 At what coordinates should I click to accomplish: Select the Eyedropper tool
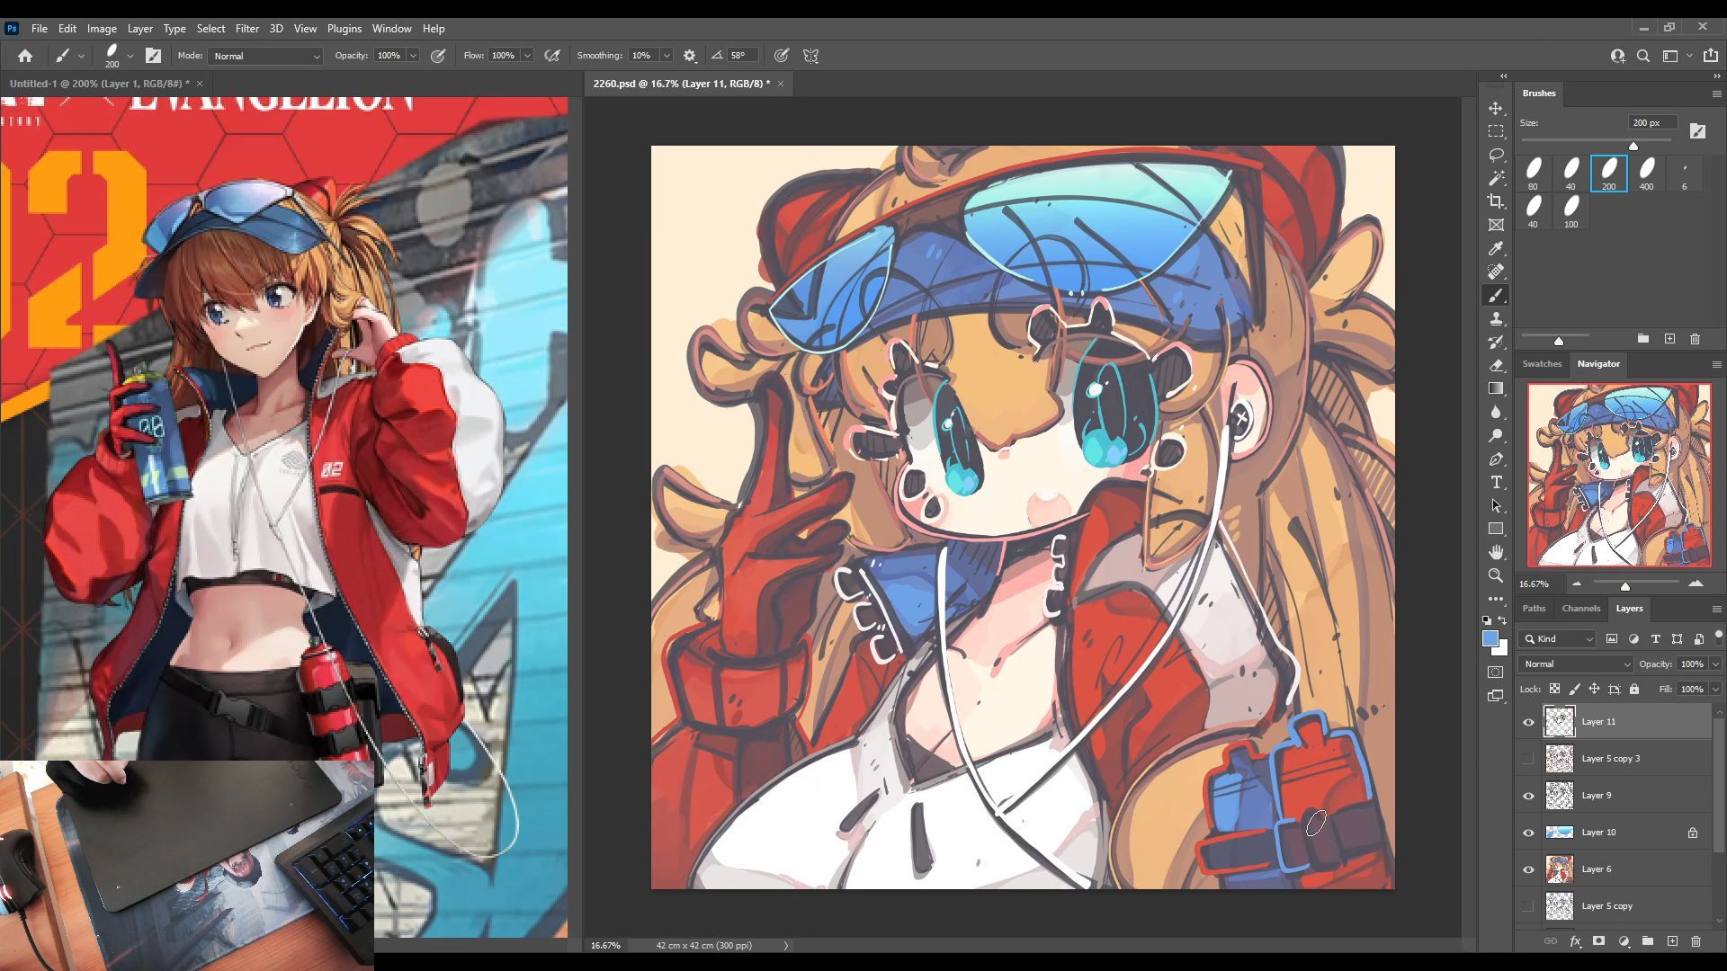(x=1496, y=248)
